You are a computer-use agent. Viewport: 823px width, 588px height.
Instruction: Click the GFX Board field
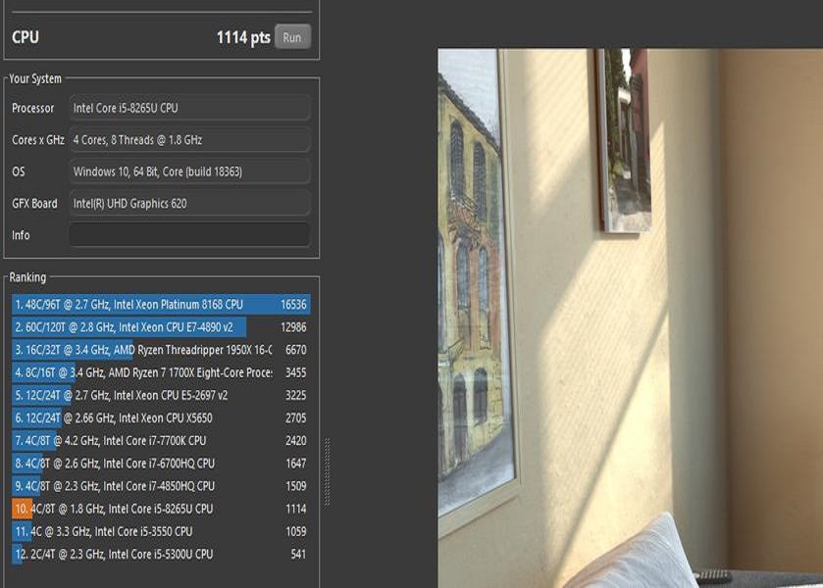point(189,204)
